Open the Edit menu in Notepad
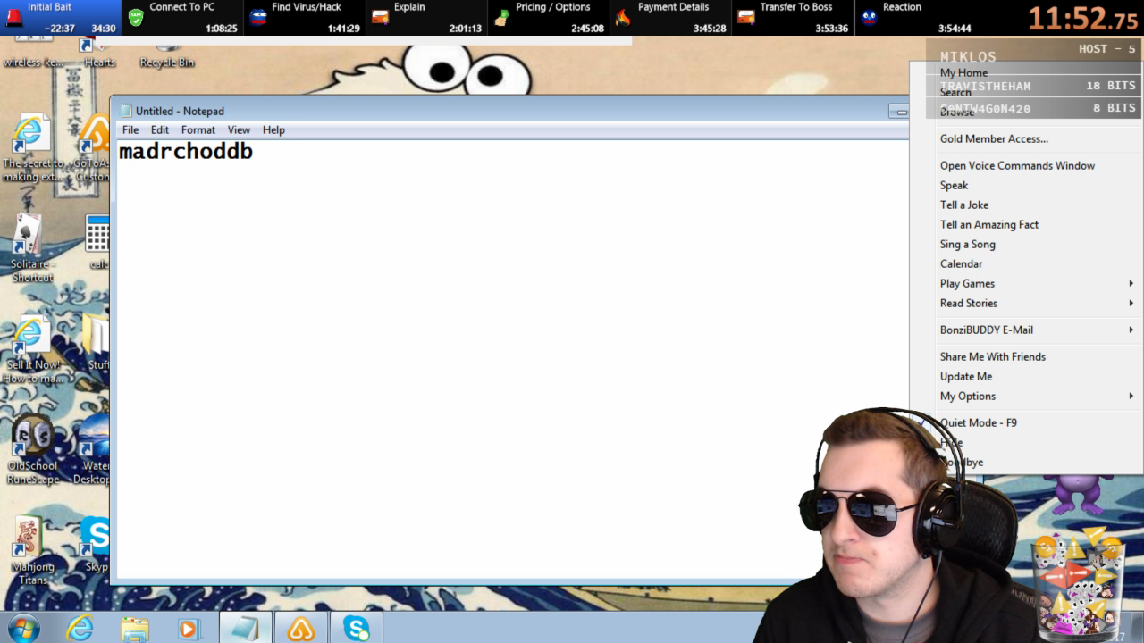 point(160,129)
